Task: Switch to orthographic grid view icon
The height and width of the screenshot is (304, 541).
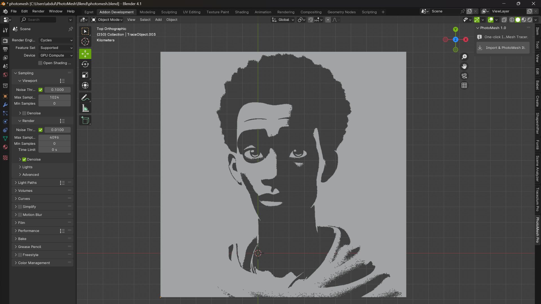Action: (464, 85)
